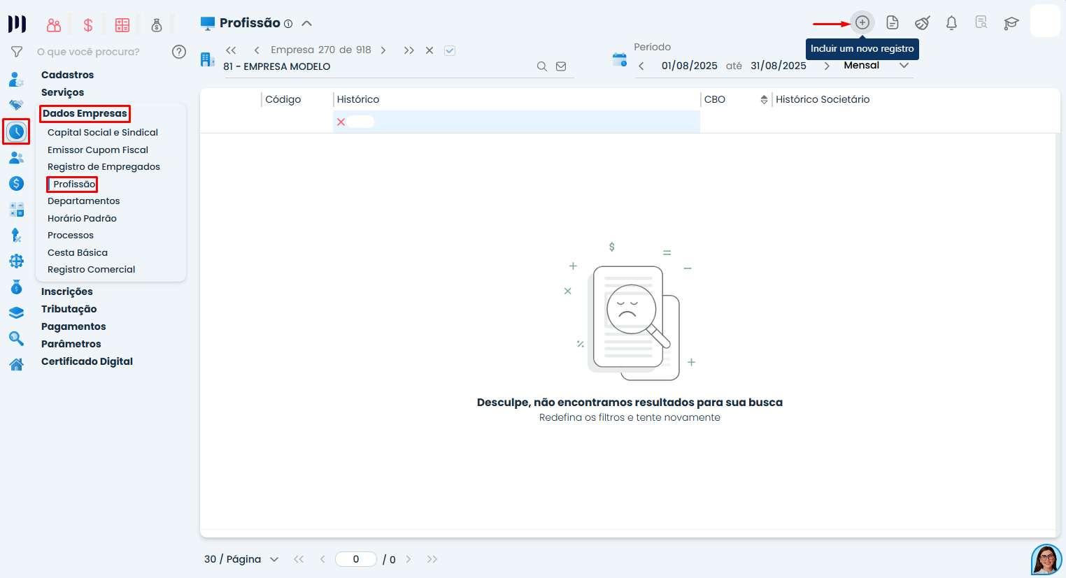Sort by the CBO column arrows
Image resolution: width=1066 pixels, height=578 pixels.
(x=764, y=100)
